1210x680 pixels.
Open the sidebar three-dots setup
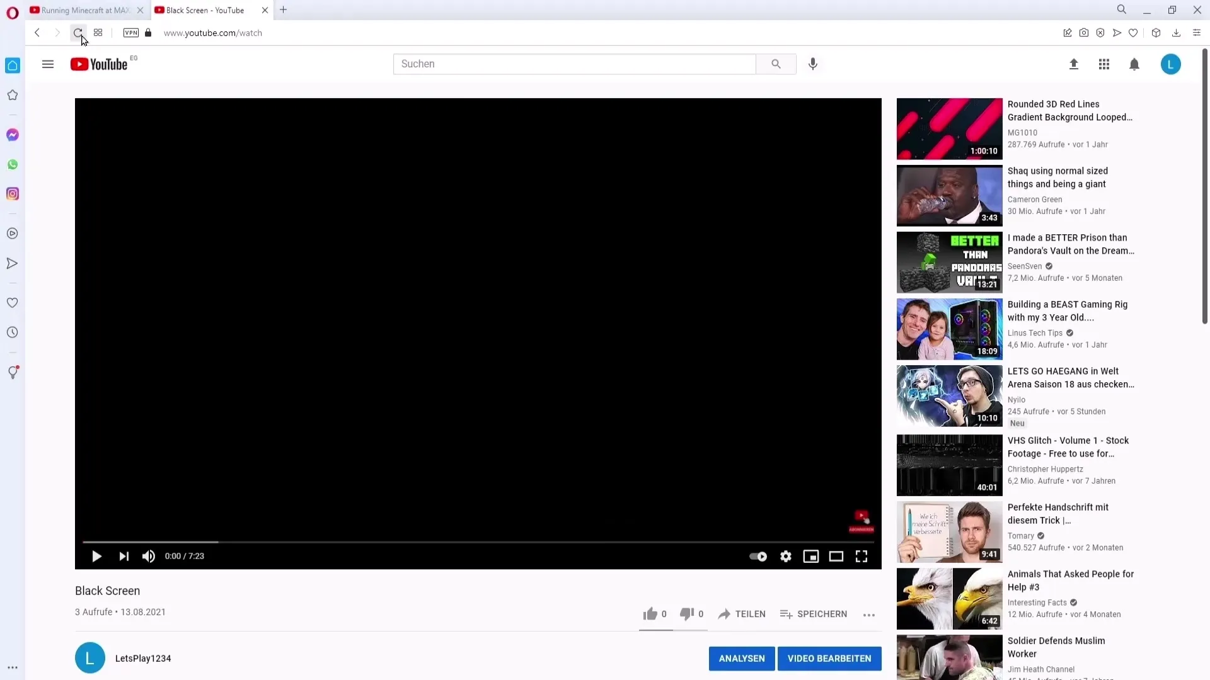[13, 667]
